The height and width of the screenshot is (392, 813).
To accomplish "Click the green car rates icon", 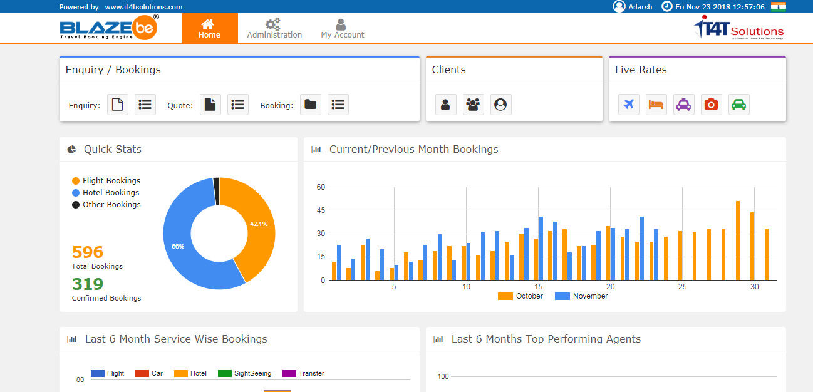I will pyautogui.click(x=739, y=105).
